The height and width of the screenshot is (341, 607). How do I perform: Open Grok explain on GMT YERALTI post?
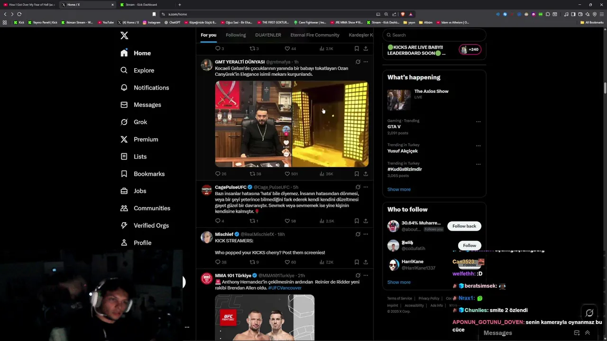click(x=358, y=62)
